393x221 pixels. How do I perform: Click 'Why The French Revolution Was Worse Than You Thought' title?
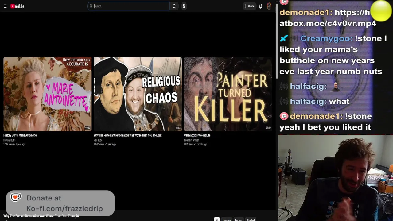tap(41, 216)
